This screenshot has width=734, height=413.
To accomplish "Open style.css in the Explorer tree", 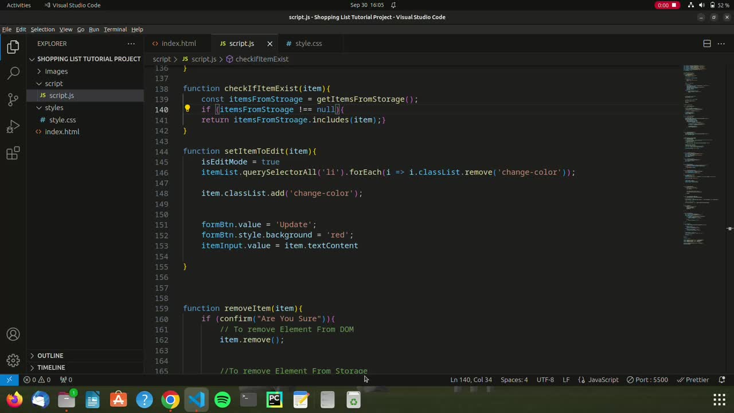I will tap(62, 120).
